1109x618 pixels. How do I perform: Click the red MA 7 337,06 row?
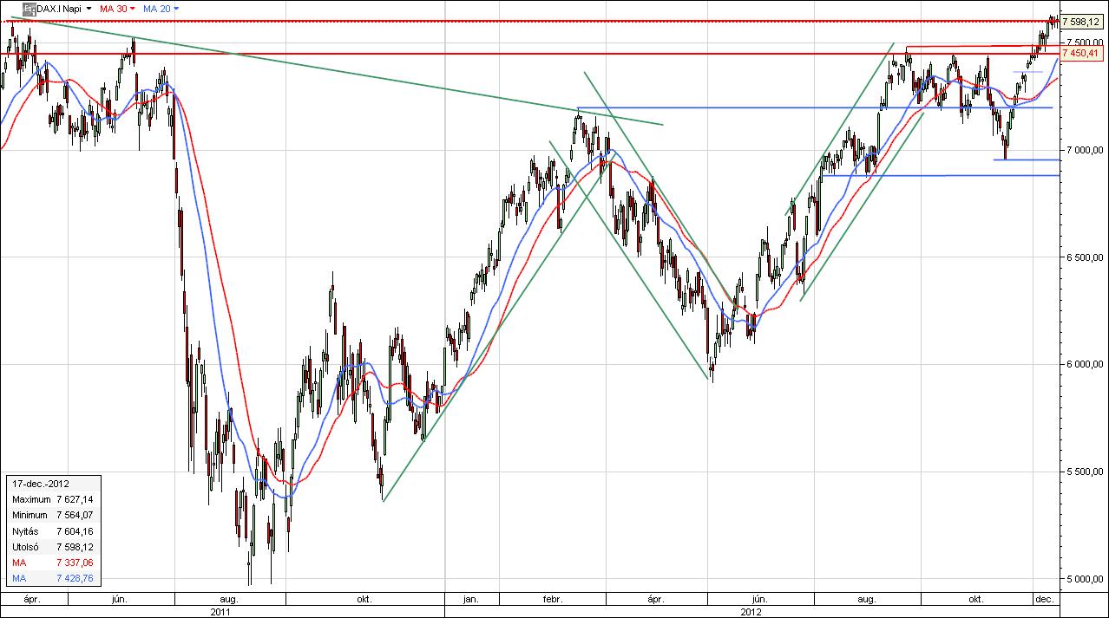tap(53, 563)
